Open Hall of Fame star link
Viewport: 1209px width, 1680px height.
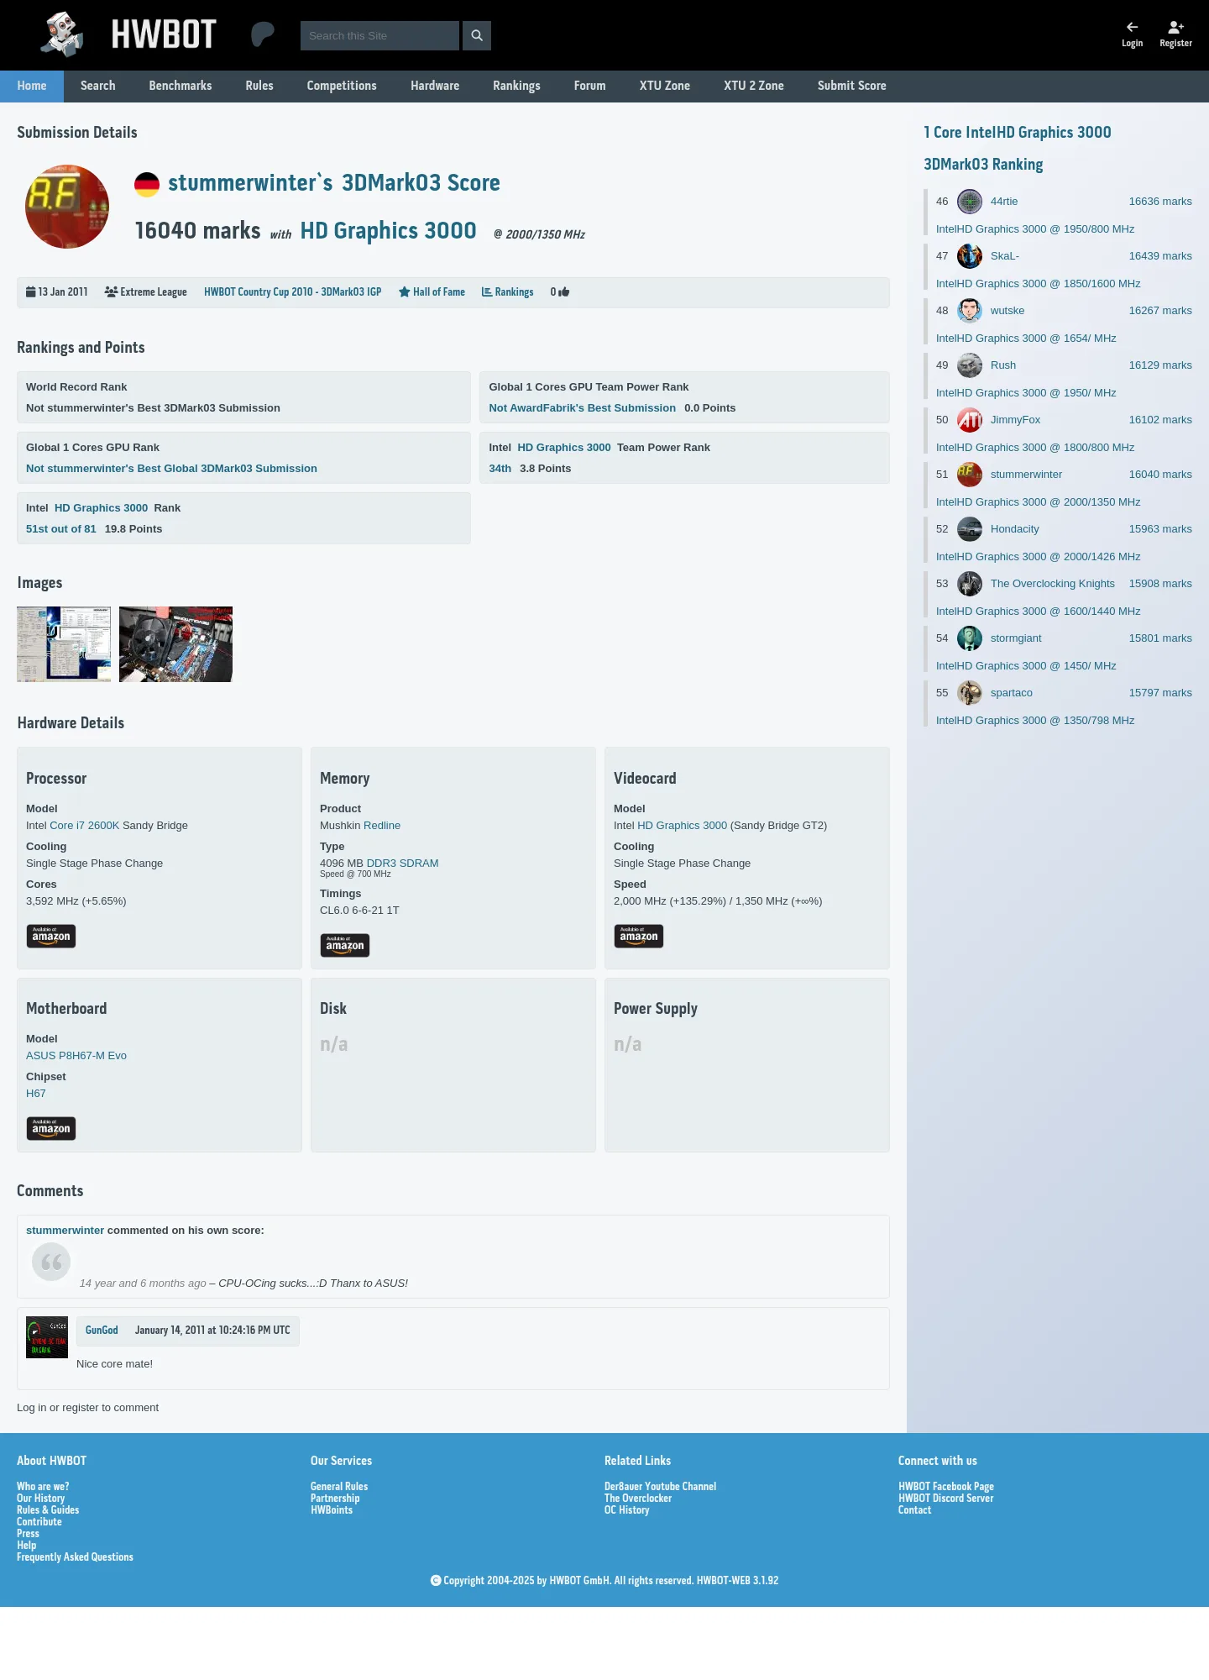[x=432, y=292]
